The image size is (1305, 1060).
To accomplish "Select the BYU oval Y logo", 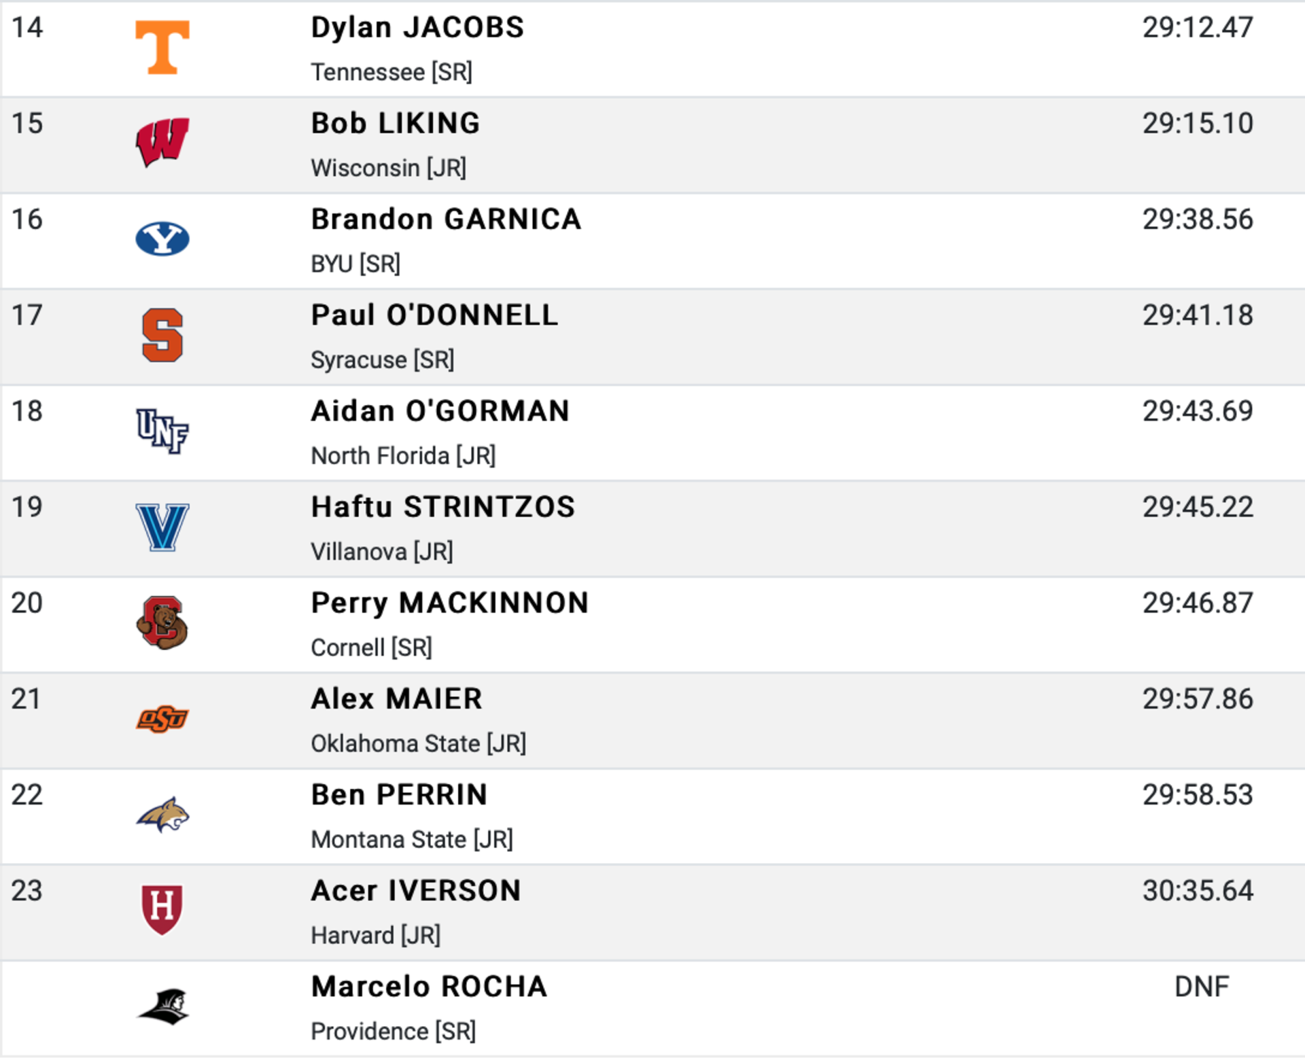I will 162,238.
